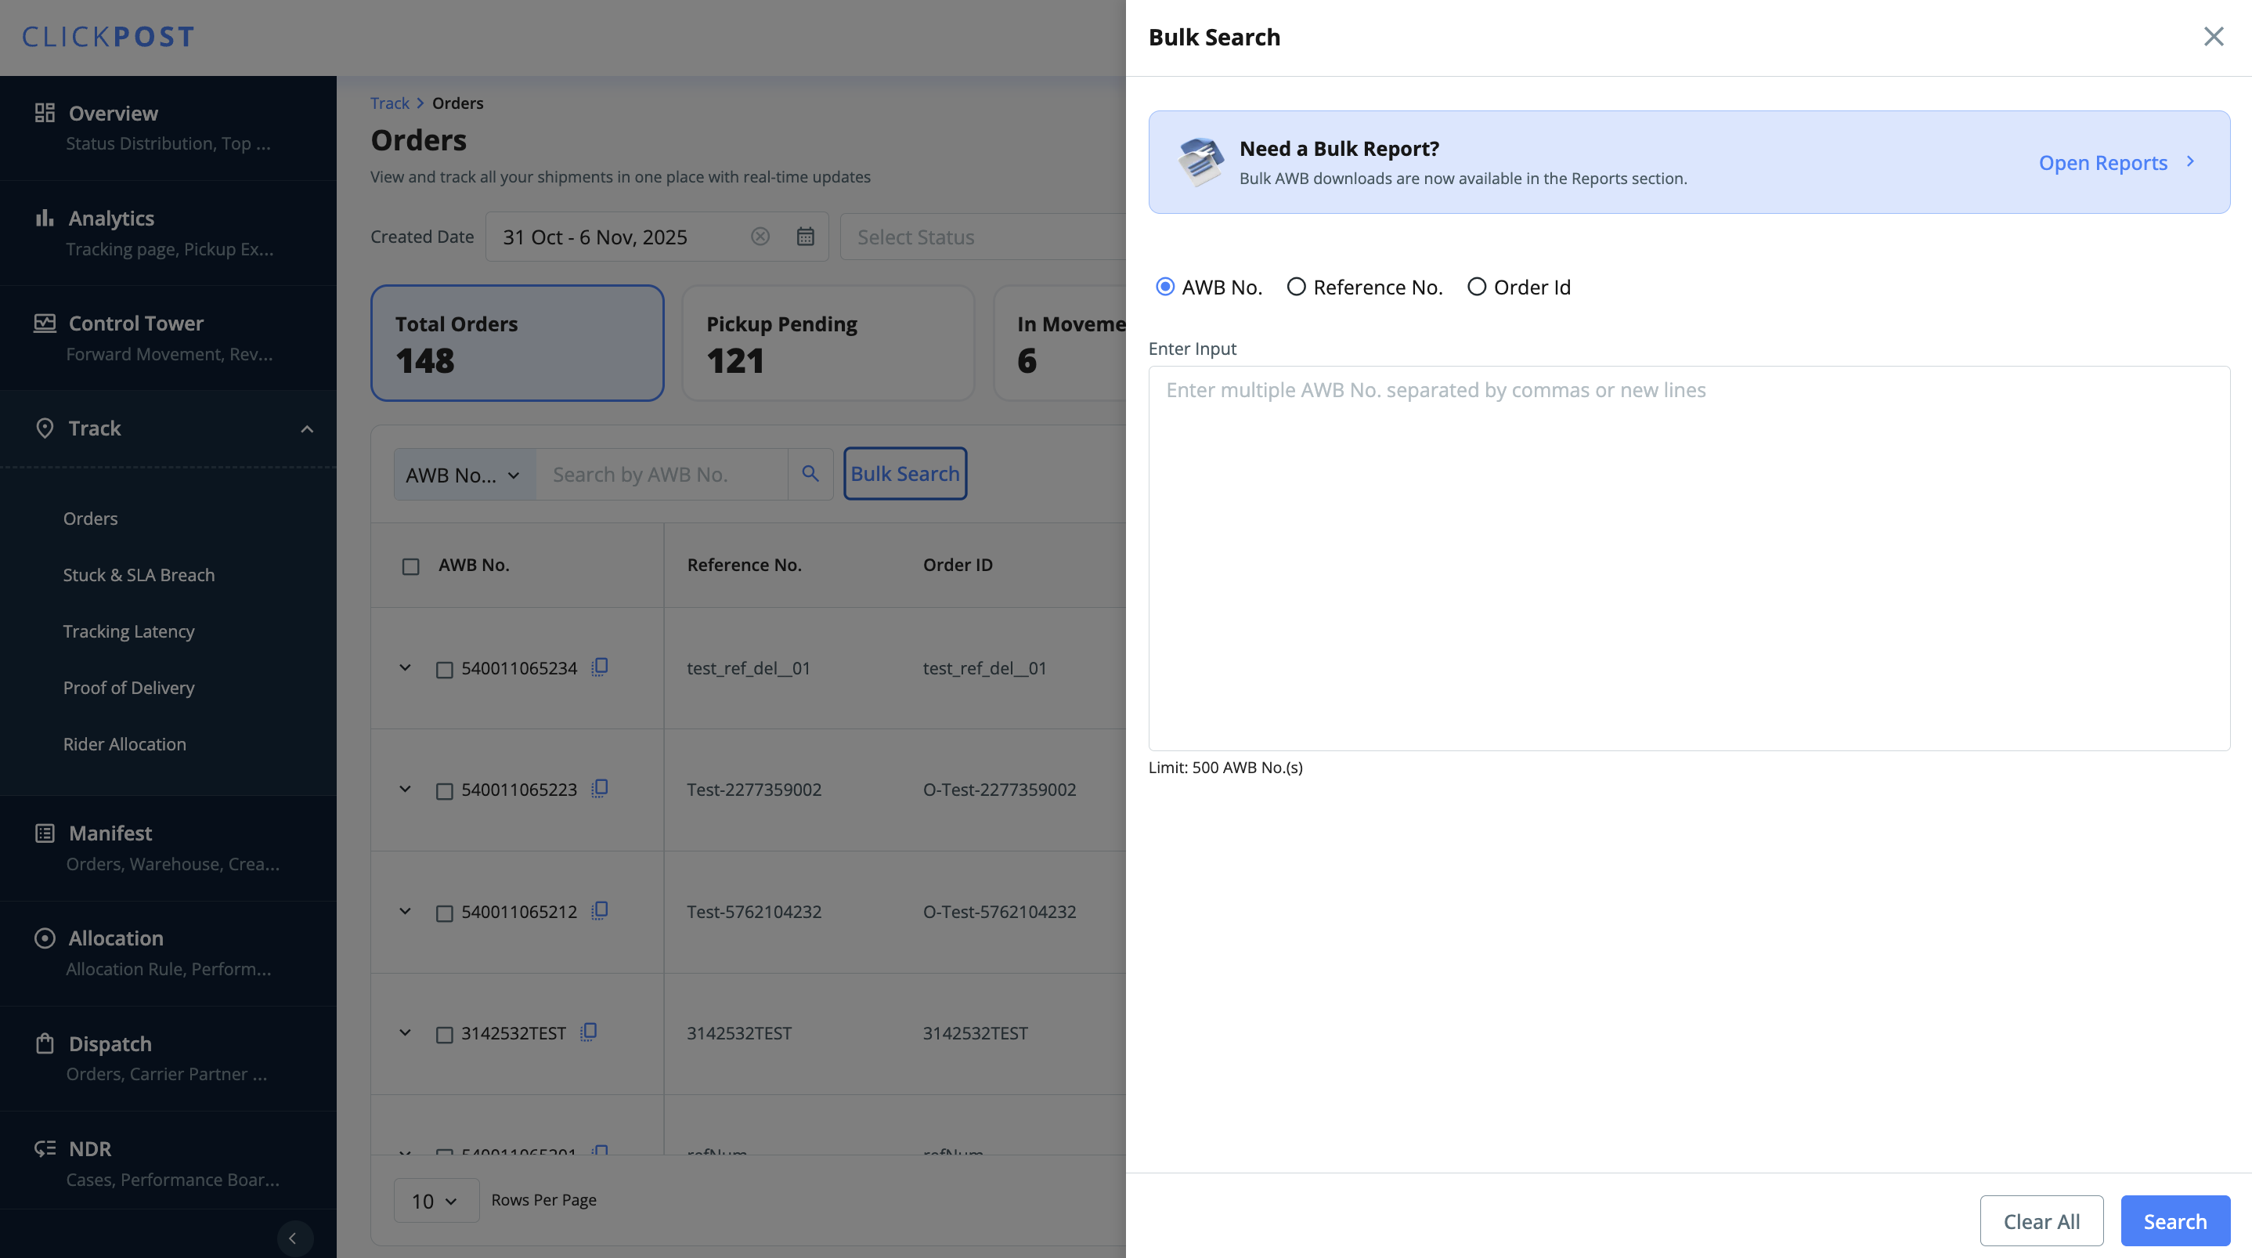
Task: Open the NDR sidebar section
Action: click(90, 1148)
